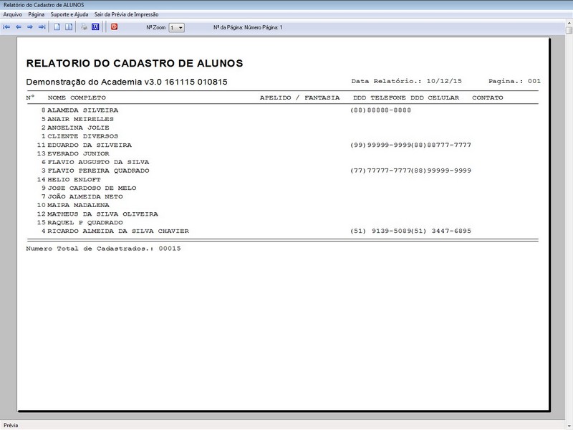Click Numero Total de Cadastrados 00015

103,249
